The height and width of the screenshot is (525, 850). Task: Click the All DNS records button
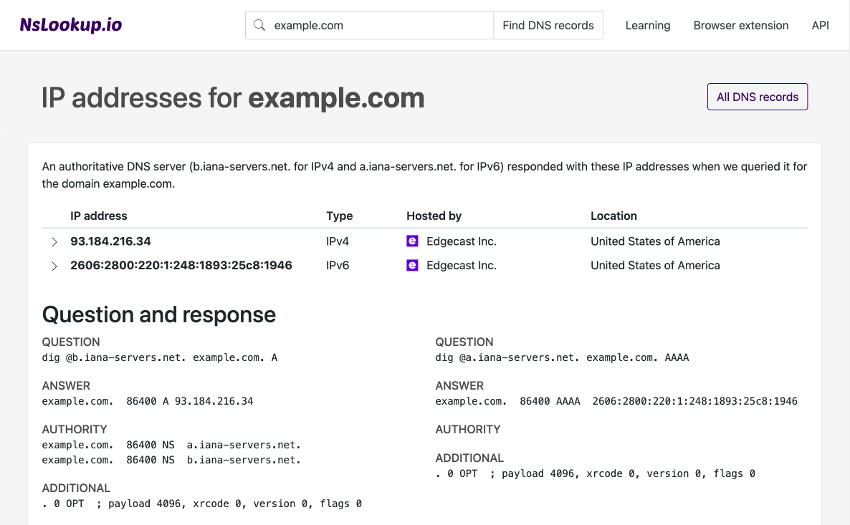tap(757, 96)
